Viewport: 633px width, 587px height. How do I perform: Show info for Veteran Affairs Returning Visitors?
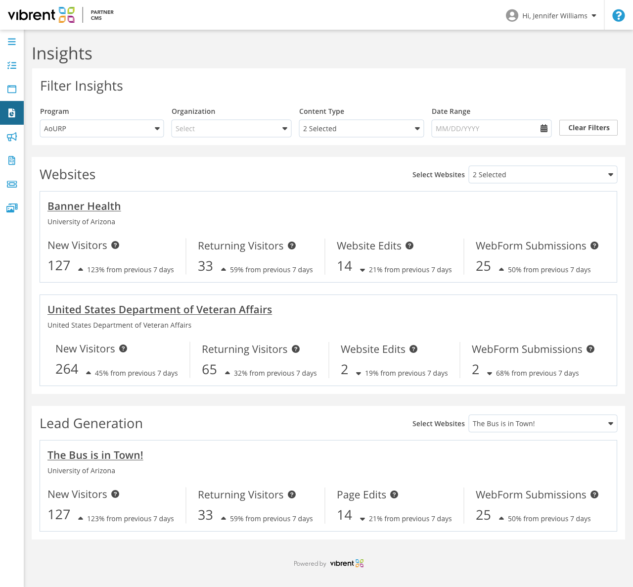point(296,349)
